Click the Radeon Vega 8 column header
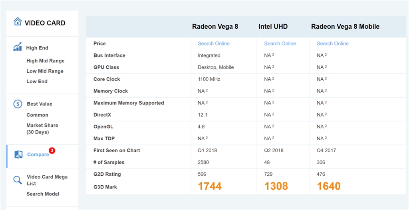Screen dimensions: 409x210 (x=215, y=27)
